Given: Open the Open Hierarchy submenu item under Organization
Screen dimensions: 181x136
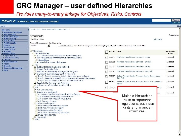Looking at the screenshot, I should pyautogui.click(x=11, y=56).
